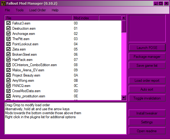
Task: Select the Zeta.esm file name
Action: pyautogui.click(x=19, y=49)
